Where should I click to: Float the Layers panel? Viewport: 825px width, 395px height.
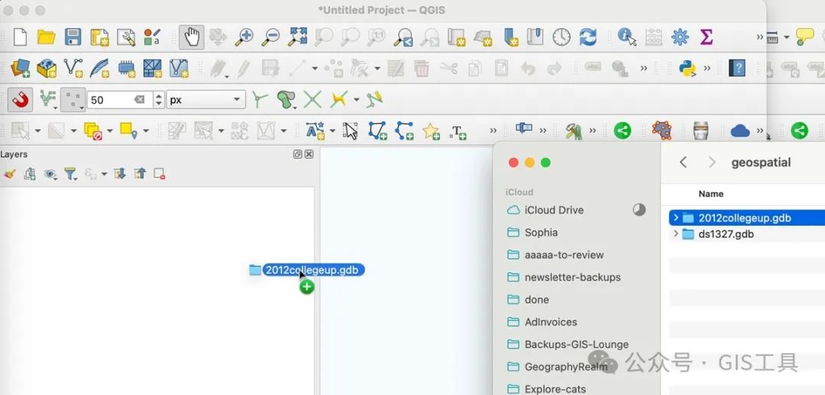(298, 155)
